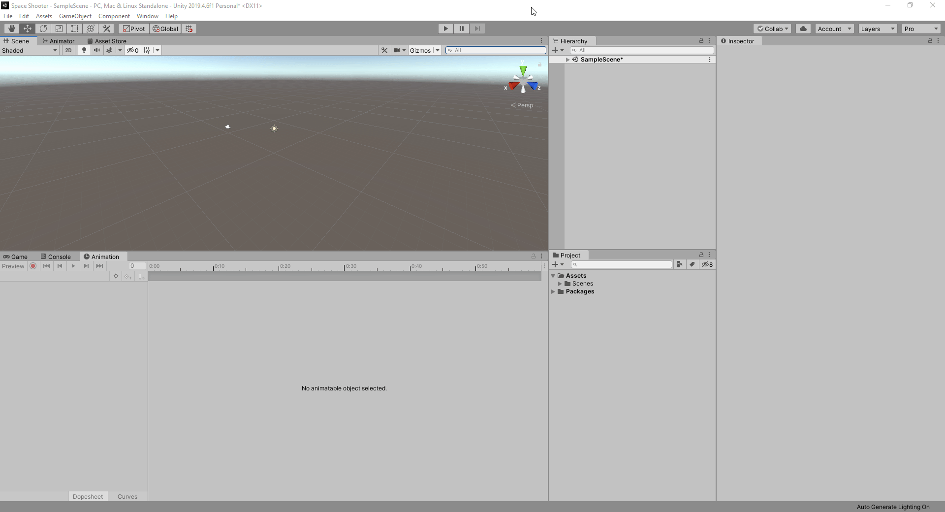The height and width of the screenshot is (512, 945).
Task: Select the Scale tool
Action: (59, 29)
